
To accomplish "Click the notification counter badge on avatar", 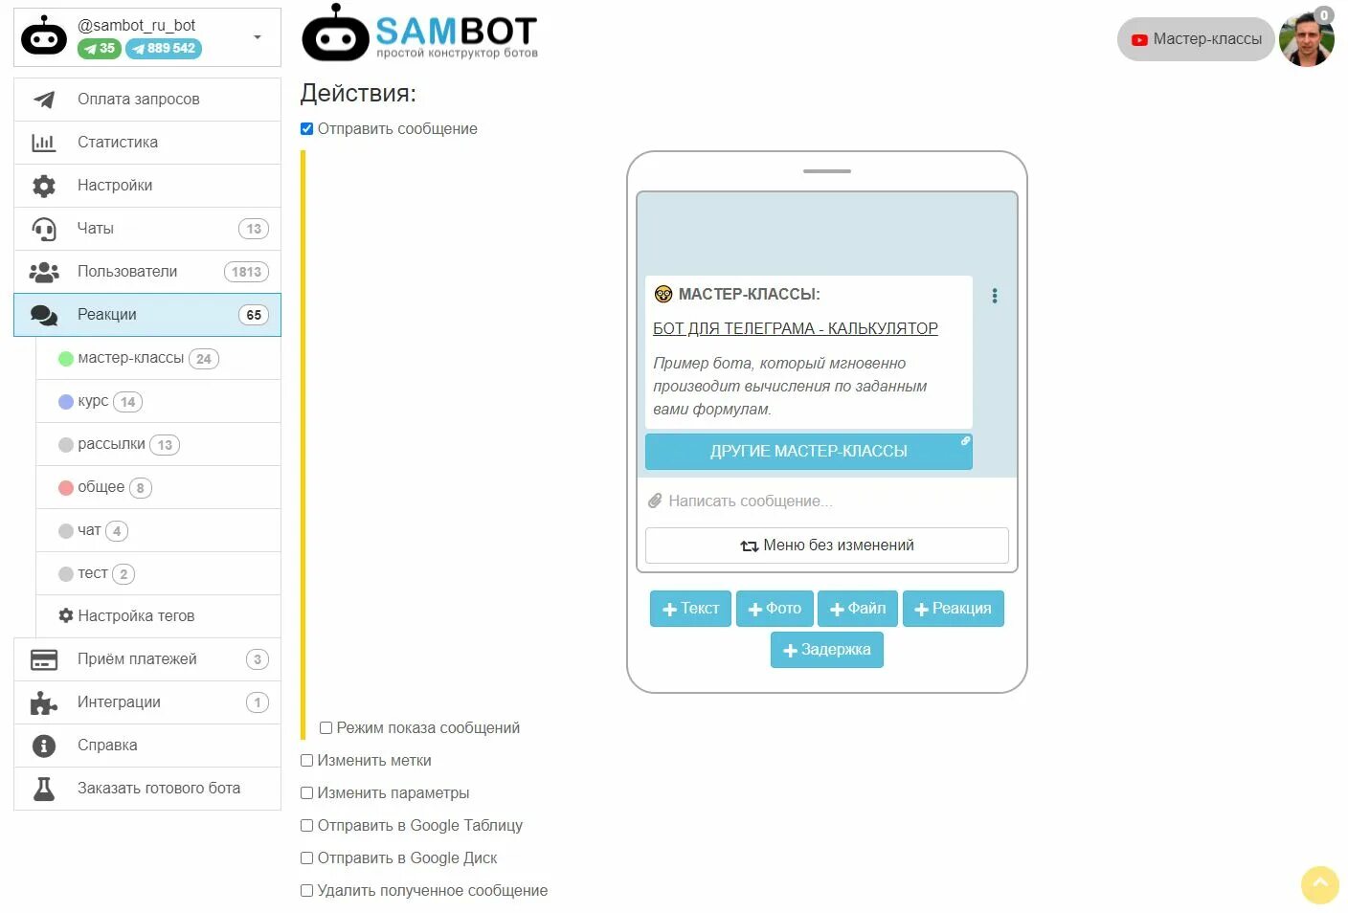I will pyautogui.click(x=1324, y=15).
